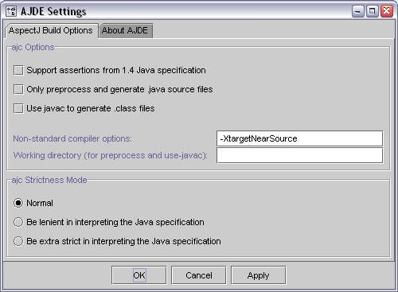Maximize the AJDE Settings window

point(373,11)
